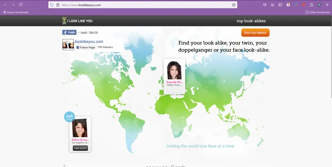Click the I Look Like You logo

click(77, 21)
